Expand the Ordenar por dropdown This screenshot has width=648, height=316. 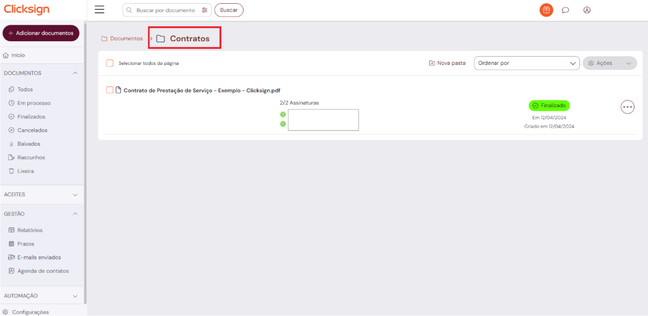pos(526,63)
